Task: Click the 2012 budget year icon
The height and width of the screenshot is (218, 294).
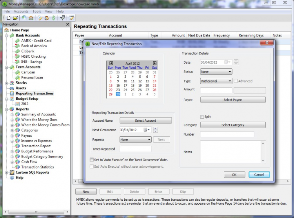Action: click(x=17, y=104)
